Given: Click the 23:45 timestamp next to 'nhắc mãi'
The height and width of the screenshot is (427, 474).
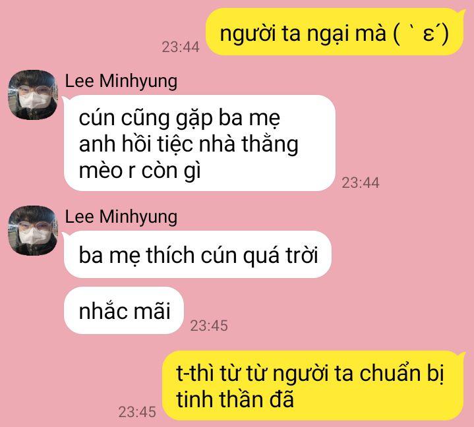Looking at the screenshot, I should point(209,326).
